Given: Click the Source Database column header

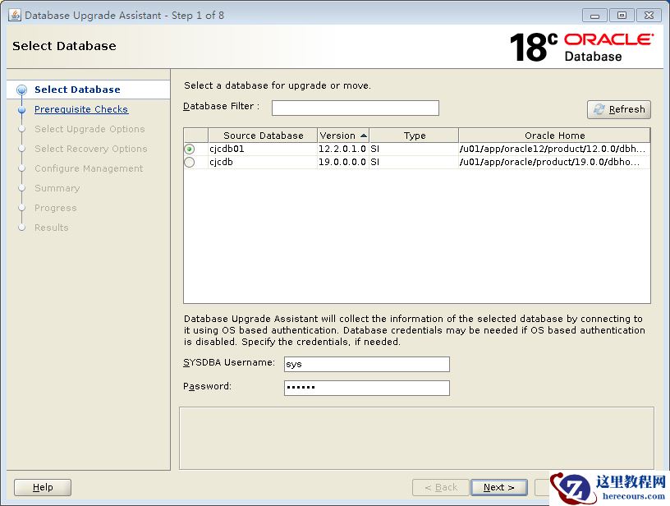Looking at the screenshot, I should pyautogui.click(x=263, y=136).
